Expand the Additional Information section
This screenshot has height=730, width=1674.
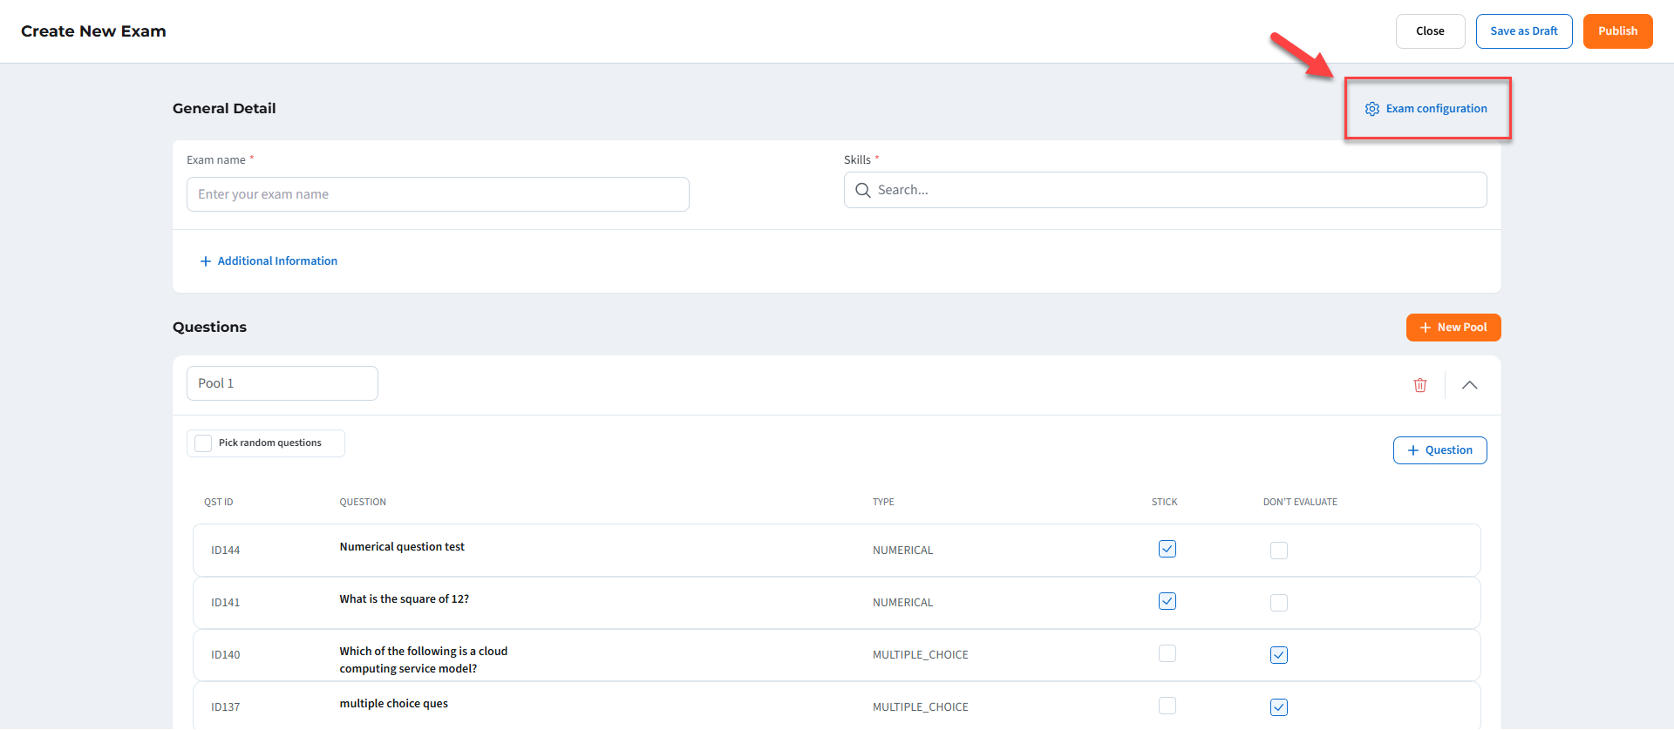click(x=277, y=261)
